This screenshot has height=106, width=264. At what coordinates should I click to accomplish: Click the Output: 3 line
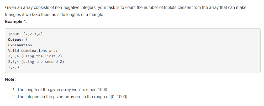coord(18,40)
